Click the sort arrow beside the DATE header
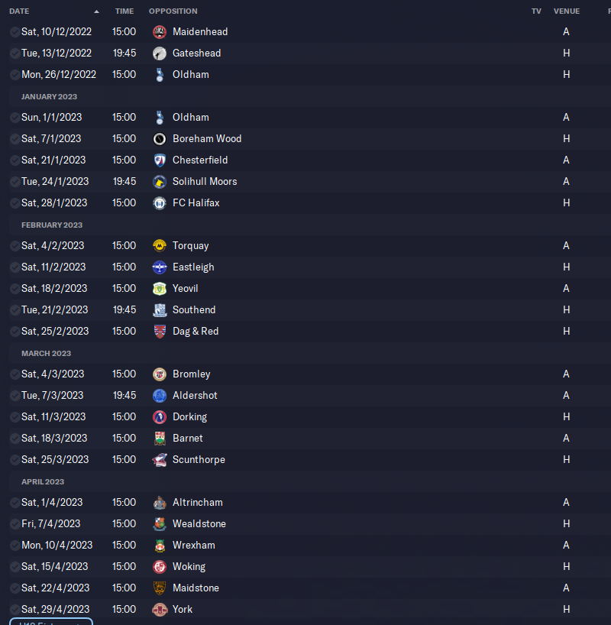 [x=96, y=11]
